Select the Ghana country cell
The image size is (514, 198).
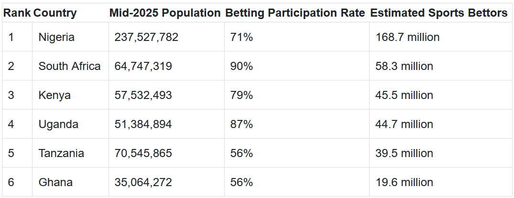55,182
